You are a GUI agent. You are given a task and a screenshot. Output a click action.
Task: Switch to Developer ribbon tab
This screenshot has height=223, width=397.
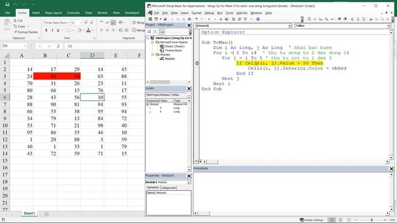(132, 12)
